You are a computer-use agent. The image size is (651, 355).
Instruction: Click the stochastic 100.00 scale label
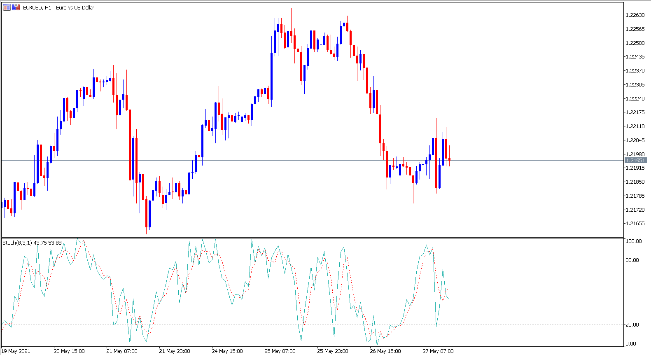[634, 241]
